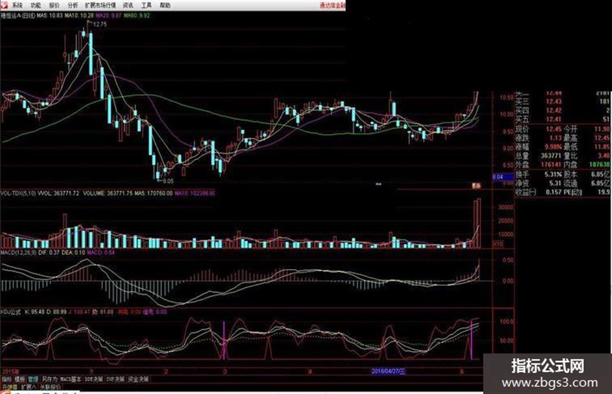This screenshot has width=612, height=394.
Task: Click the small orange button above volume axis
Action: [476, 186]
